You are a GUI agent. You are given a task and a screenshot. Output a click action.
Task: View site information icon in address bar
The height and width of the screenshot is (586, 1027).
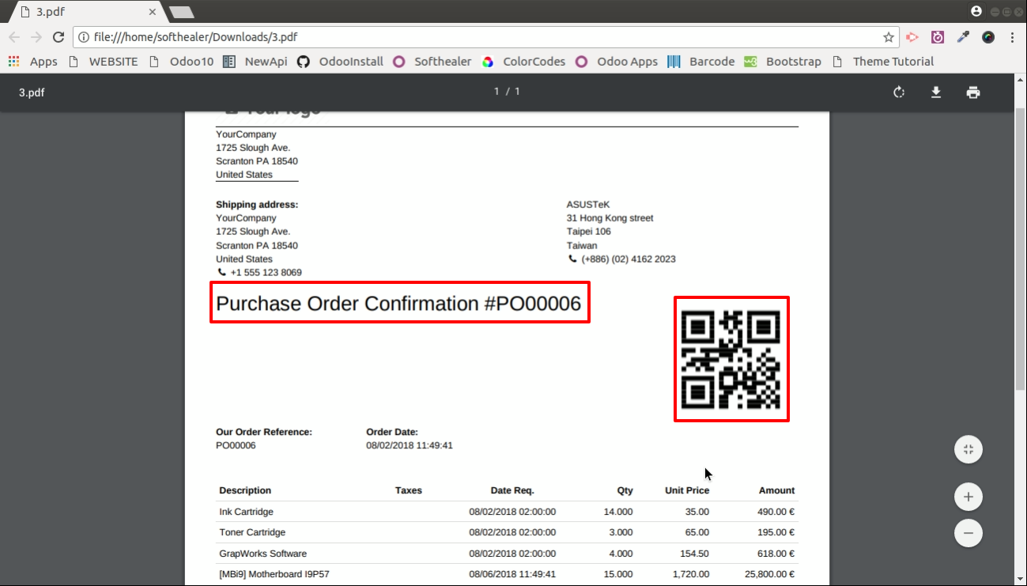pyautogui.click(x=84, y=37)
